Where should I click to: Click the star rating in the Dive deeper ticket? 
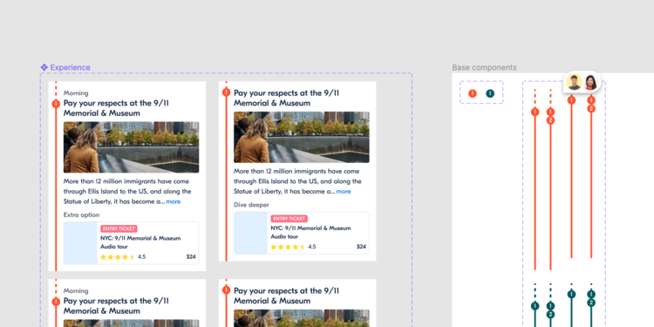288,247
